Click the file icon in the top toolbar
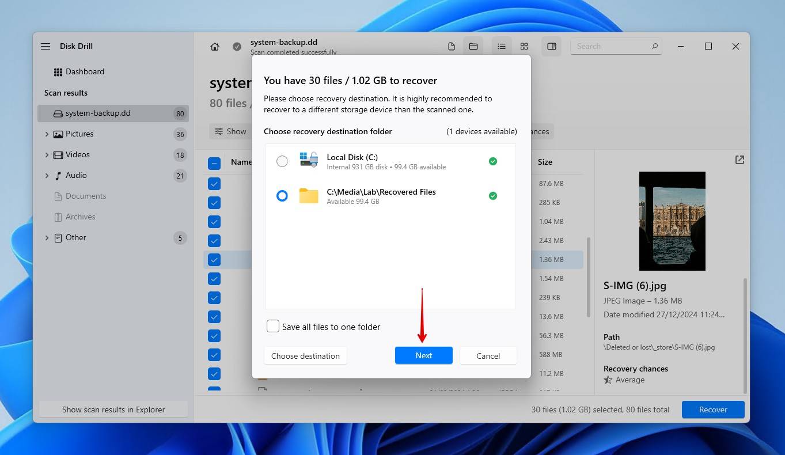Screen dimensions: 785x455 click(452, 46)
